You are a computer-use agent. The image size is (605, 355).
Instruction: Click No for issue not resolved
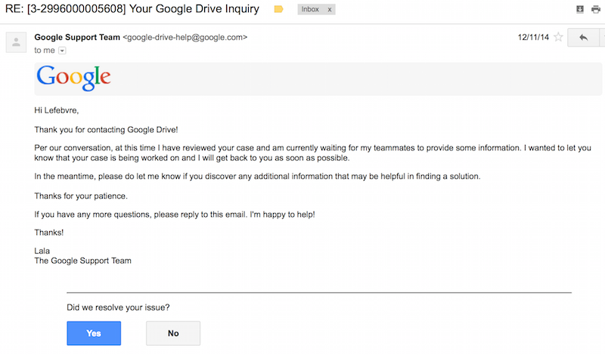(x=173, y=333)
